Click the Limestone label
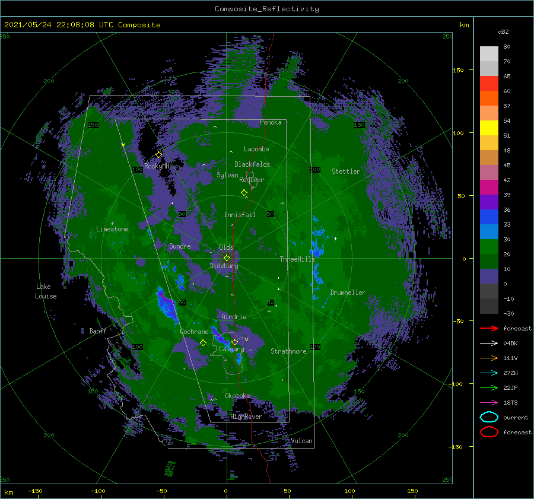Image resolution: width=534 pixels, height=499 pixels. pyautogui.click(x=112, y=229)
